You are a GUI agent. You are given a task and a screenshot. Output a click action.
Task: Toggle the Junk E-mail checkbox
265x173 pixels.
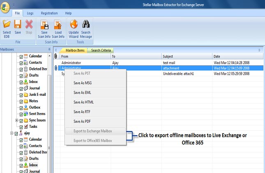pyautogui.click(x=21, y=95)
